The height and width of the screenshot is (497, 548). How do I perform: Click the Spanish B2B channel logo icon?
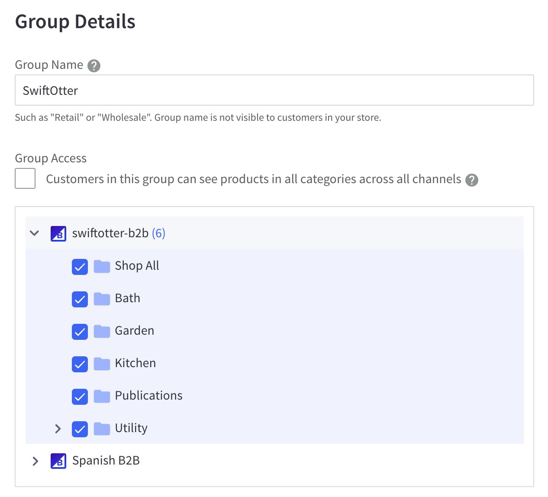click(x=58, y=461)
